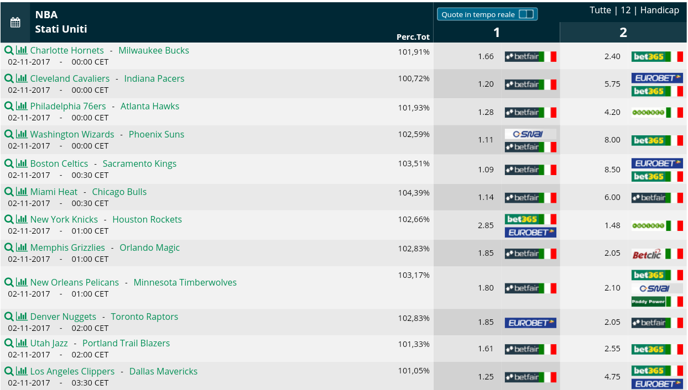Open stats chart icon for Cleveland Cavaliers match
Viewport: 688px width, 390px height.
[x=22, y=78]
